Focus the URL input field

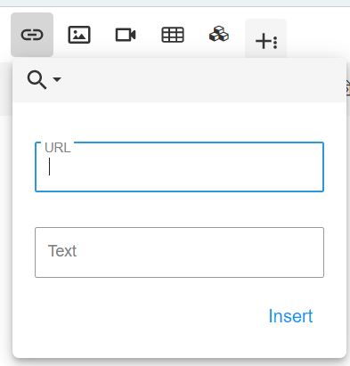179,167
